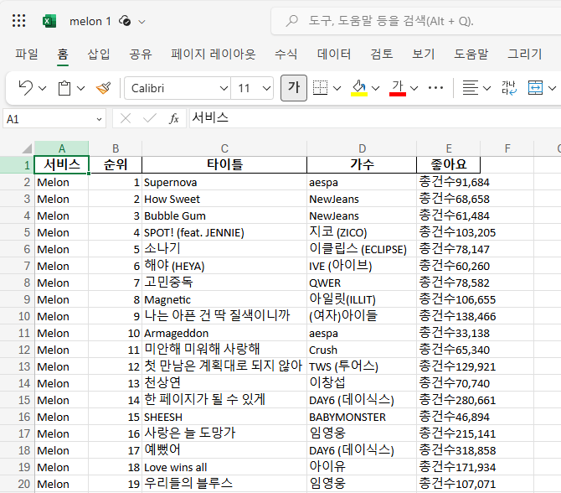The height and width of the screenshot is (493, 561).
Task: Expand the melon 1 file name chevron
Action: [x=142, y=22]
